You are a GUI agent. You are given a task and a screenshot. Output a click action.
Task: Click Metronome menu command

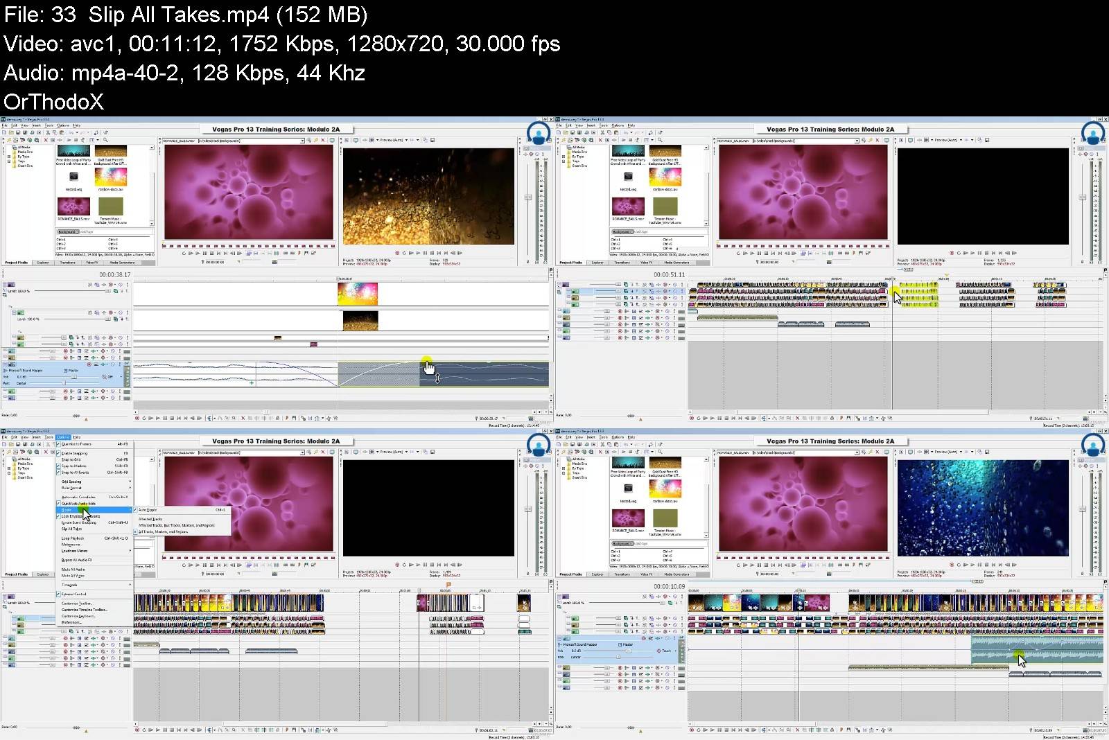coord(94,545)
